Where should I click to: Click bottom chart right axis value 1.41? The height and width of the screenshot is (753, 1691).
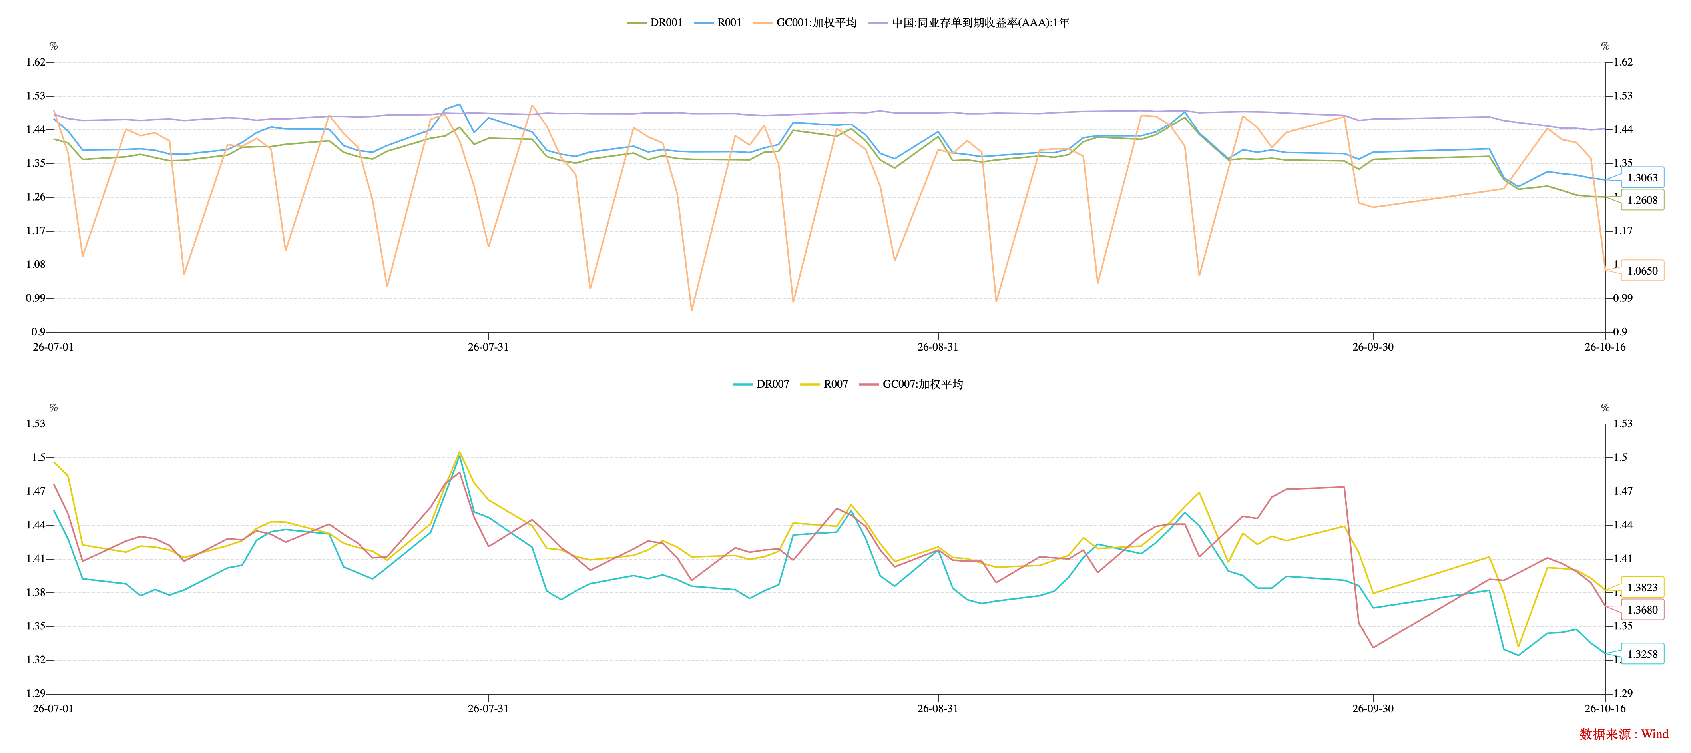tap(1623, 559)
